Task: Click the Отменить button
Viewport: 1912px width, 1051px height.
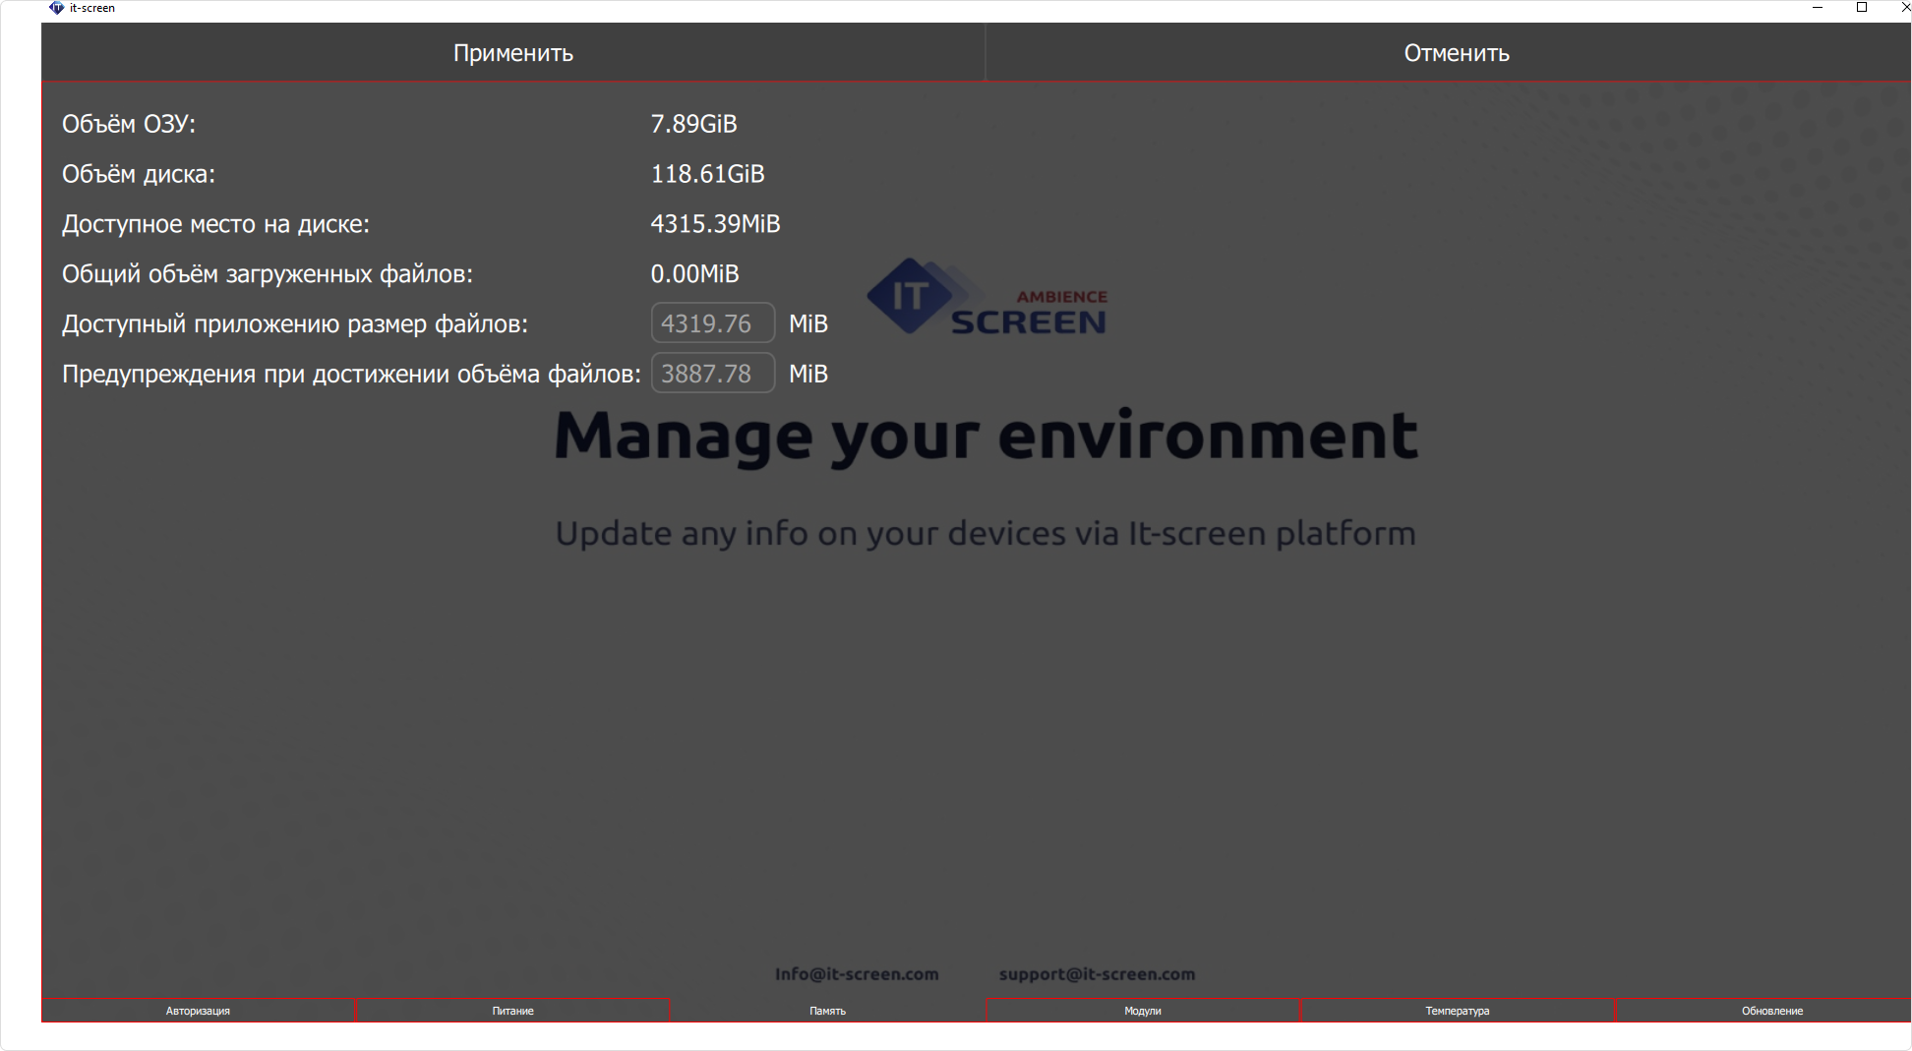Action: 1456,53
